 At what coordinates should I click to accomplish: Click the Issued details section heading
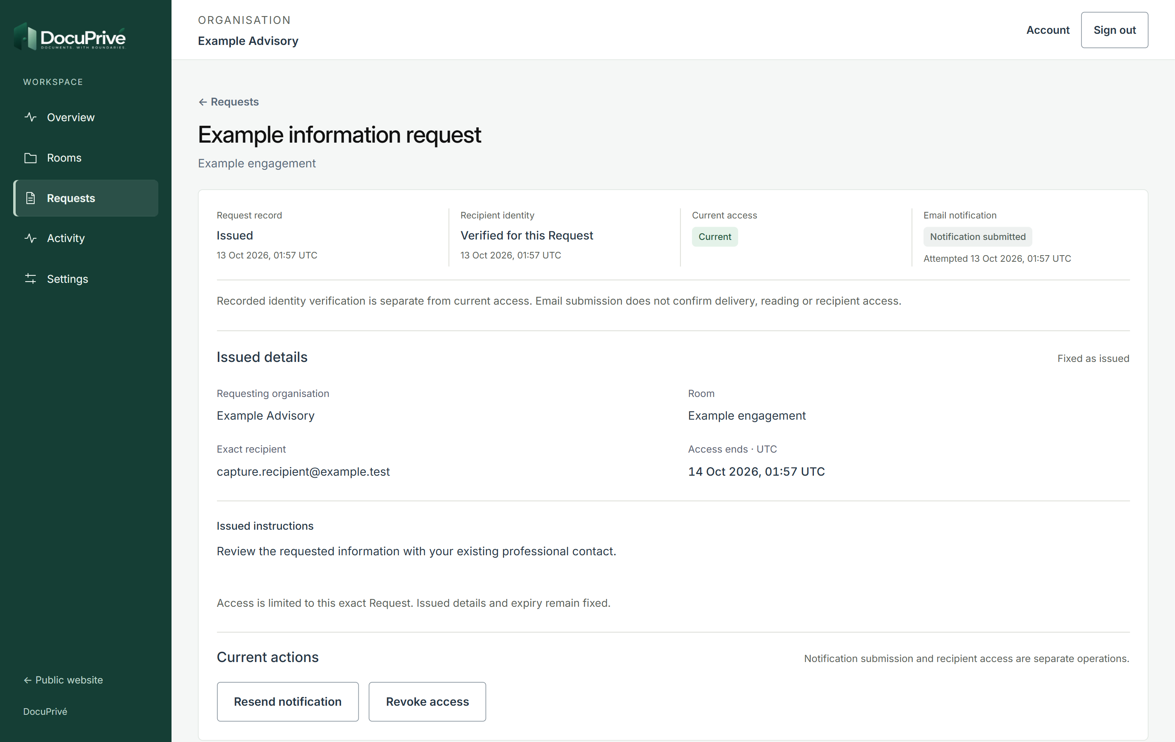click(262, 357)
